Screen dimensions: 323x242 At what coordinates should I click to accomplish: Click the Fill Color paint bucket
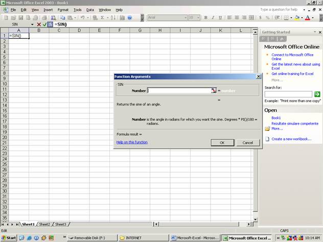pyautogui.click(x=297, y=18)
